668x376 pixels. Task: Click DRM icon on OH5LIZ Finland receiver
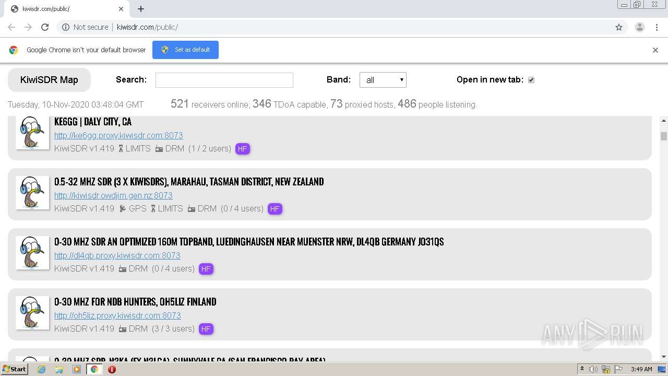123,329
